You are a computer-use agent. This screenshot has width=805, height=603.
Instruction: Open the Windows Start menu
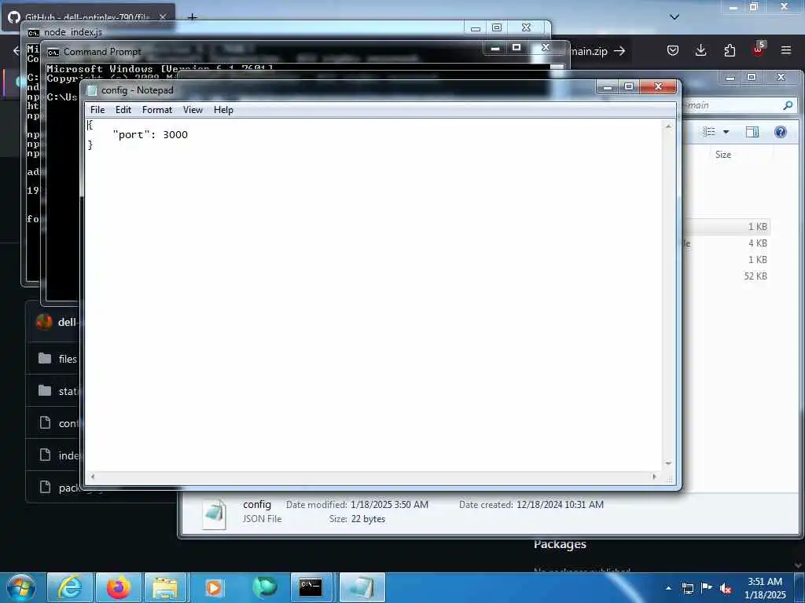[x=21, y=587]
